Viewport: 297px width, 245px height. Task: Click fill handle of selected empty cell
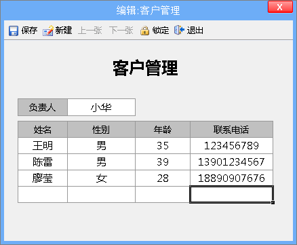(x=273, y=202)
